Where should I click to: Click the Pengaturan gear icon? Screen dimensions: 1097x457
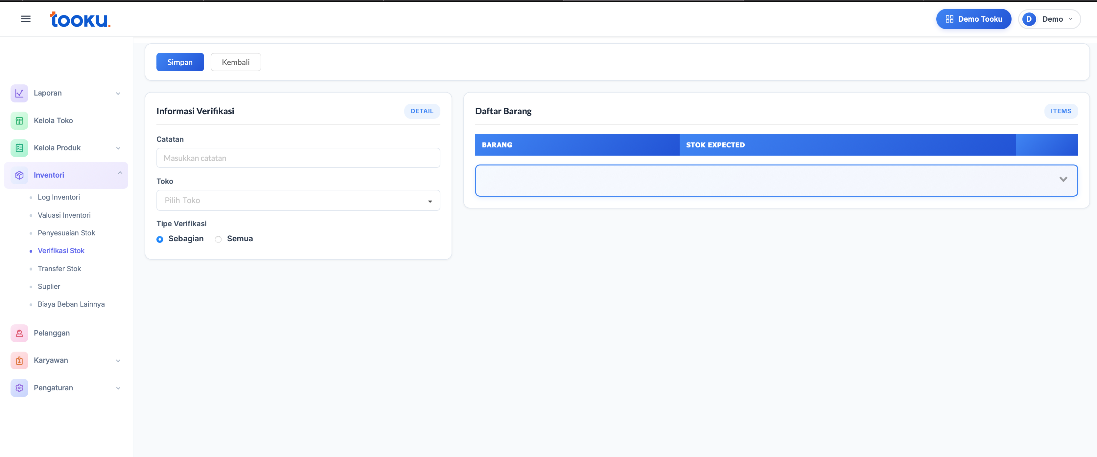(19, 388)
